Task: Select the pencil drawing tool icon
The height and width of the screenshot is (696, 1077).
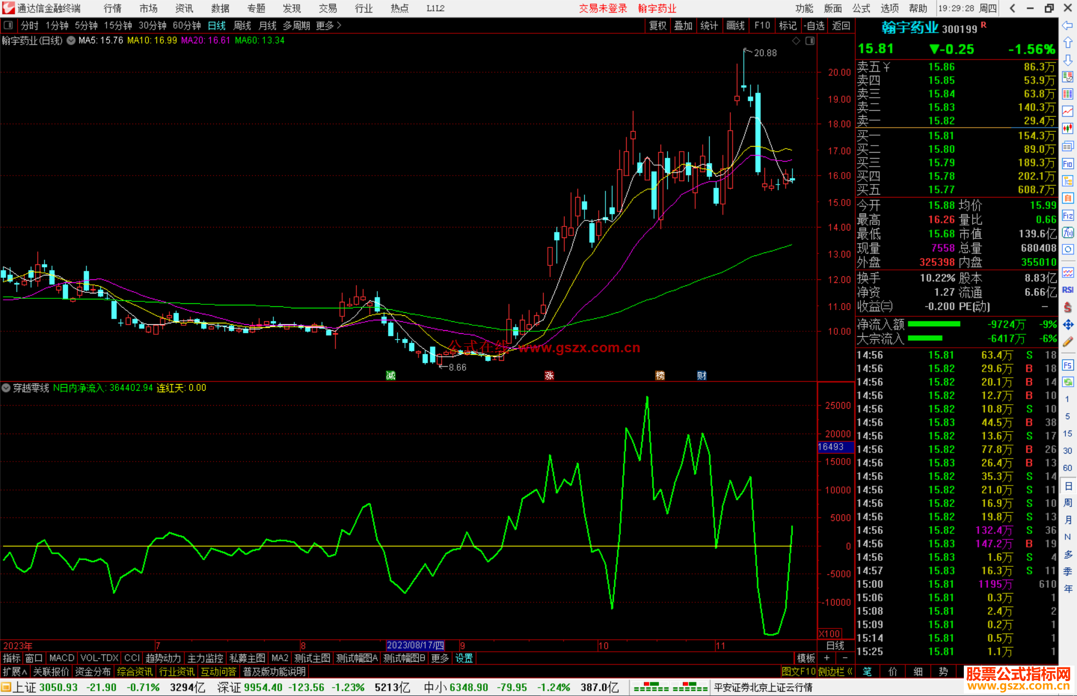Action: pos(1068,342)
